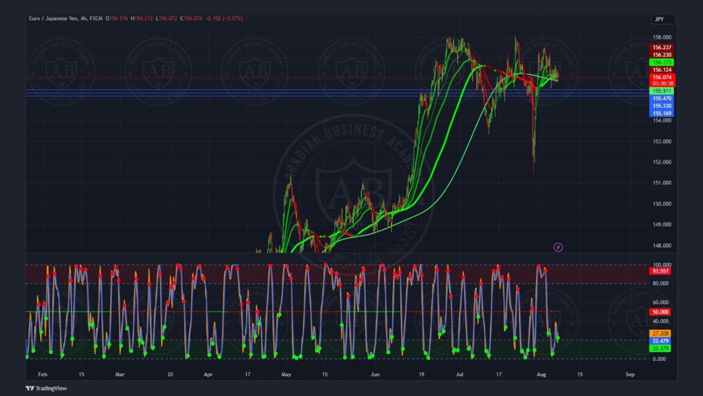Click the TradingView logo
Viewport: 703px width, 396px height.
point(46,388)
